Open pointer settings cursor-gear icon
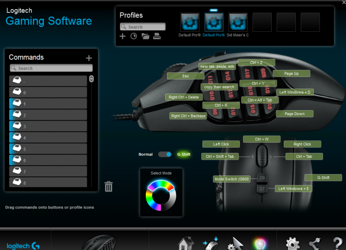 (x=235, y=244)
